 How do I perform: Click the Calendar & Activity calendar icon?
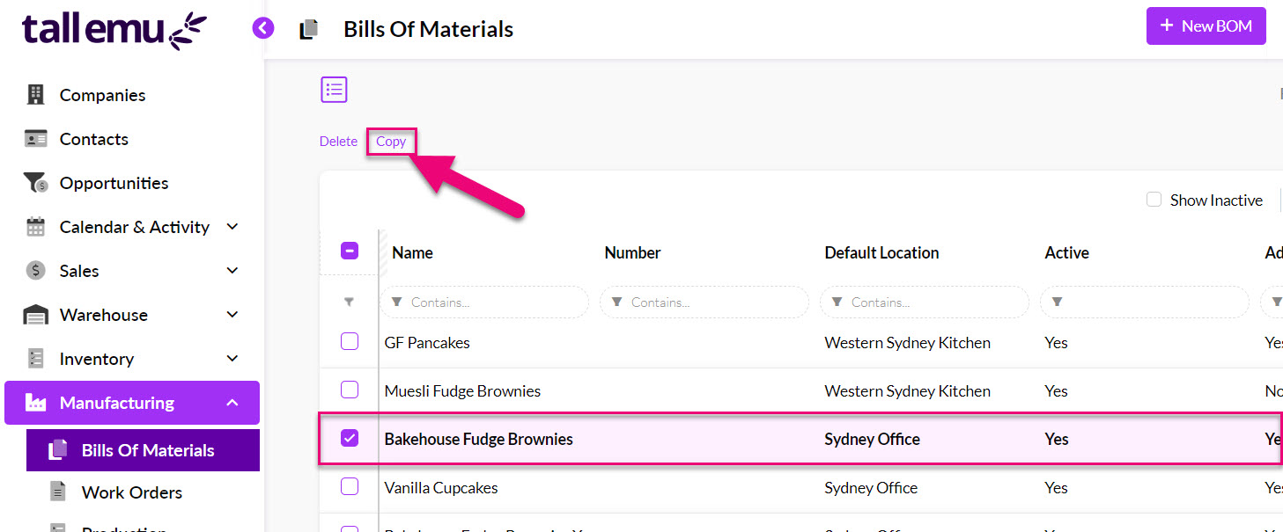pyautogui.click(x=35, y=227)
